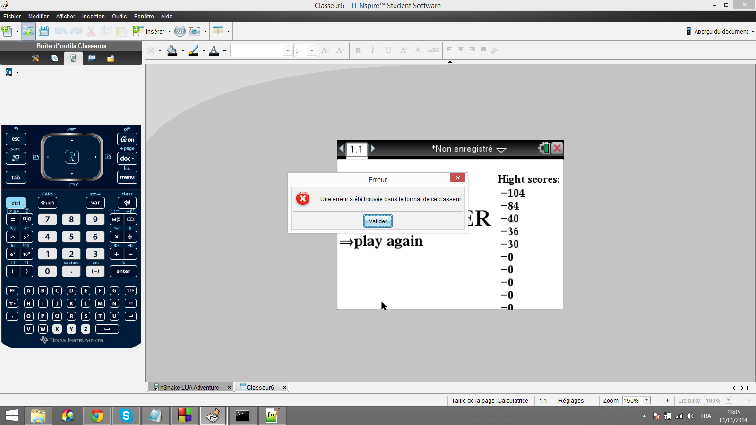Open the Modifier menu

tap(38, 16)
